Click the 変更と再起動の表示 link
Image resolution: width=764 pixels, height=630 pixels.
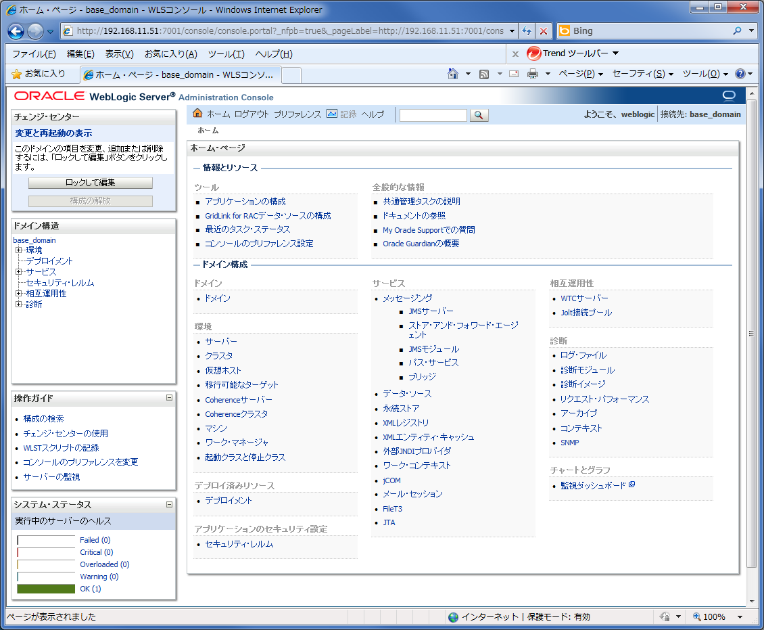[x=53, y=133]
